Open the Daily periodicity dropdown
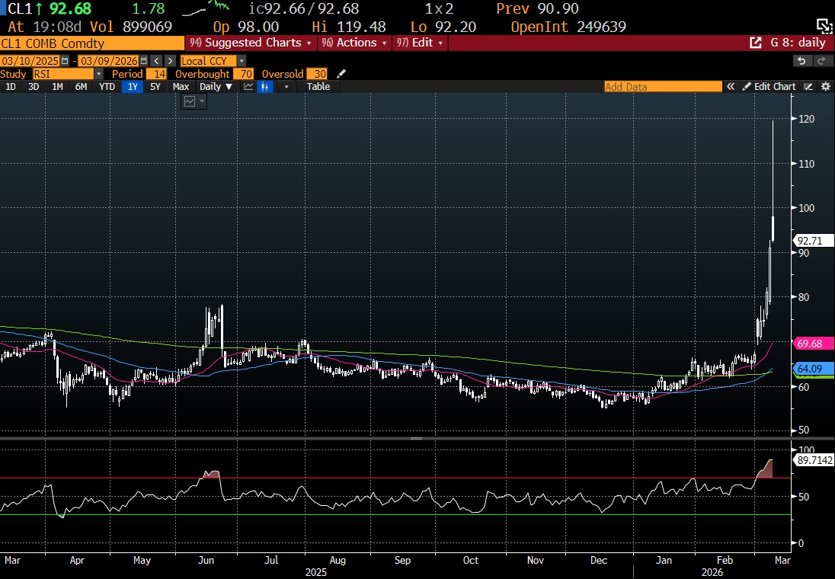Viewport: 835px width, 579px height. point(216,87)
